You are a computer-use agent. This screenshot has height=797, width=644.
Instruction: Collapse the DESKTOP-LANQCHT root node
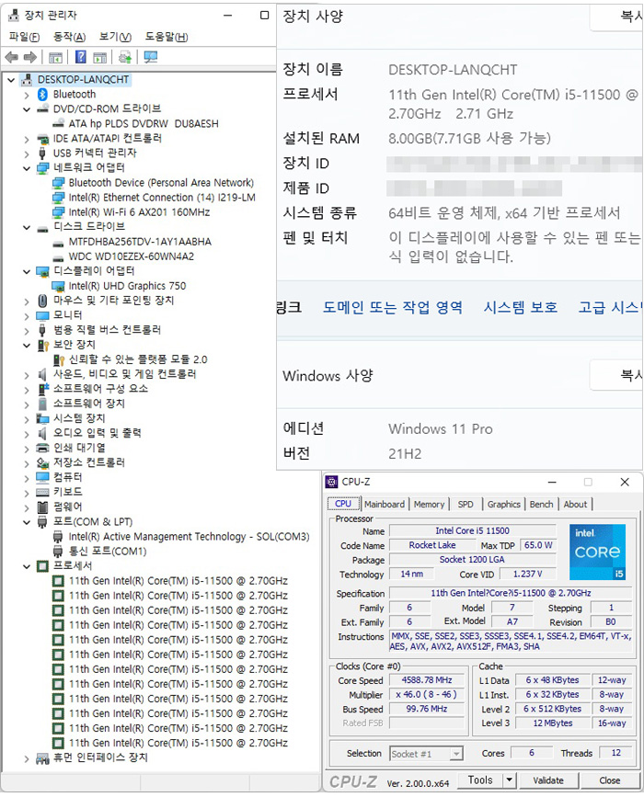coord(11,80)
